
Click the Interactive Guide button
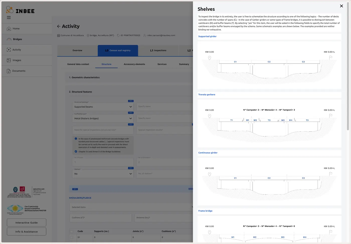pos(27,223)
